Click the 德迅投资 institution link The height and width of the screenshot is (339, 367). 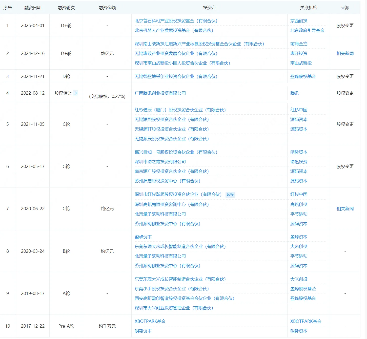pyautogui.click(x=299, y=162)
